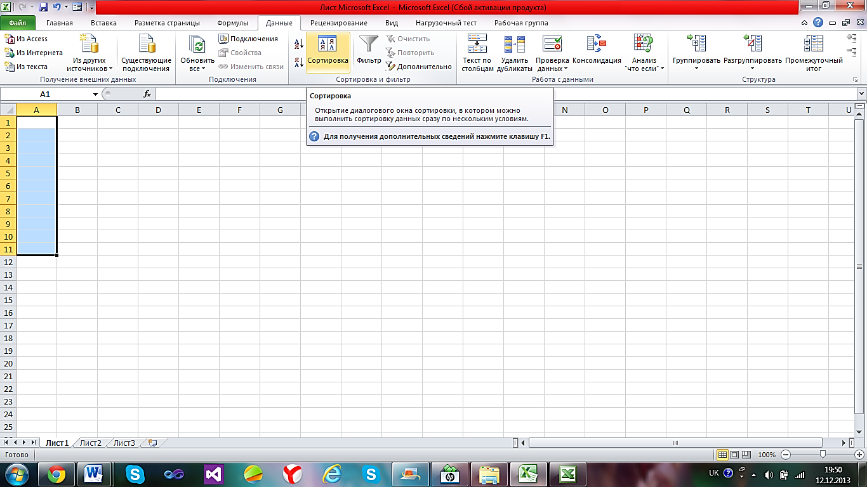Screen dimensions: 867x487
Task: Switch to the Главная tab
Action: point(60,23)
